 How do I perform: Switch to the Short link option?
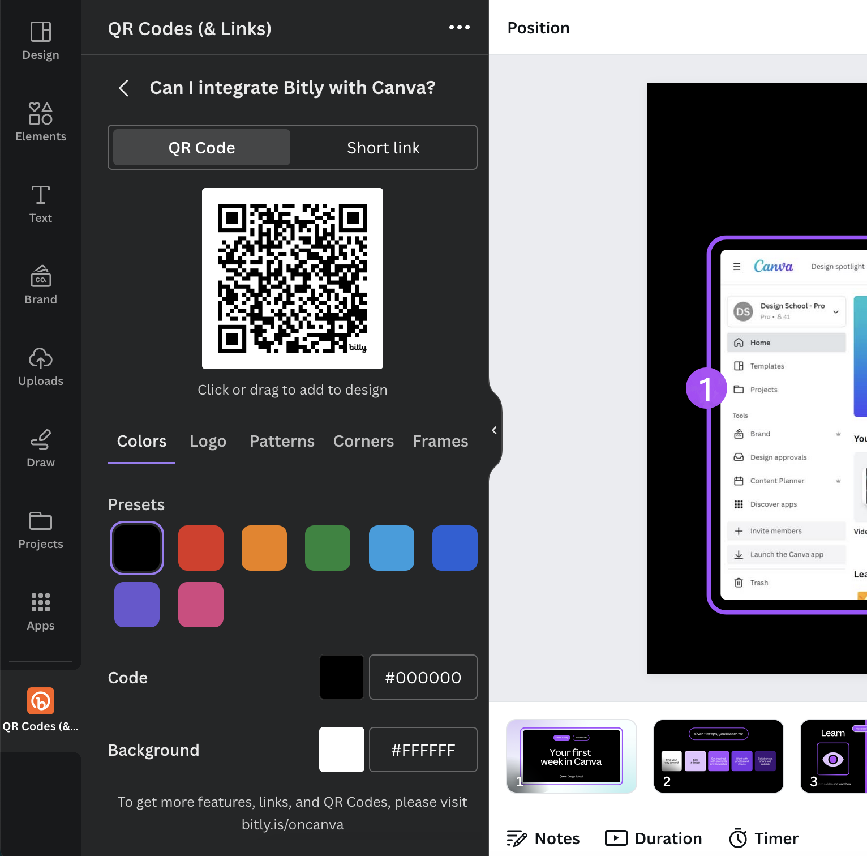[x=383, y=147]
